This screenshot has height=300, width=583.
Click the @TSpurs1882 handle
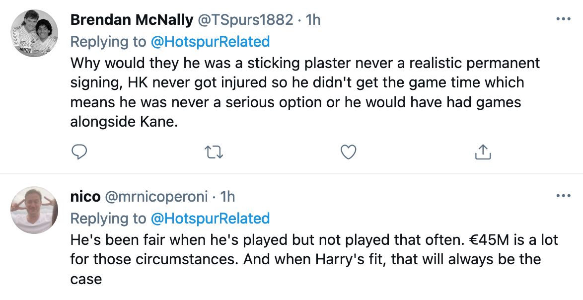(246, 20)
